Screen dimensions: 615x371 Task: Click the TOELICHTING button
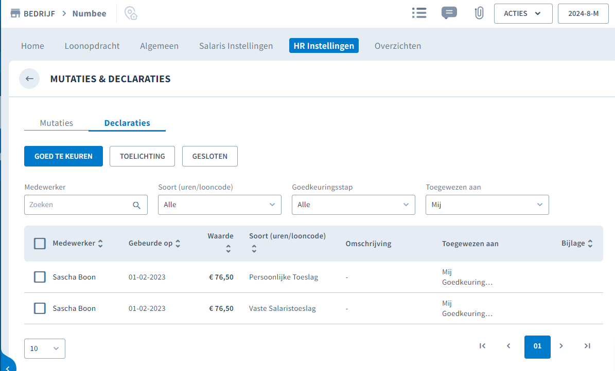(x=143, y=156)
